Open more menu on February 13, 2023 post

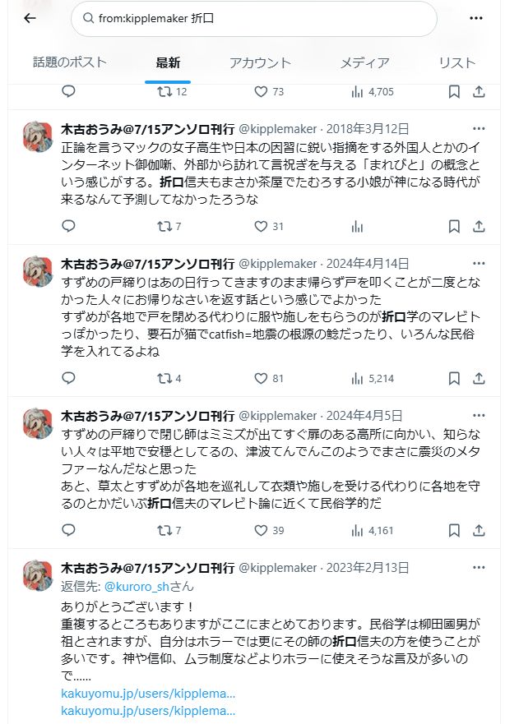[x=479, y=568]
